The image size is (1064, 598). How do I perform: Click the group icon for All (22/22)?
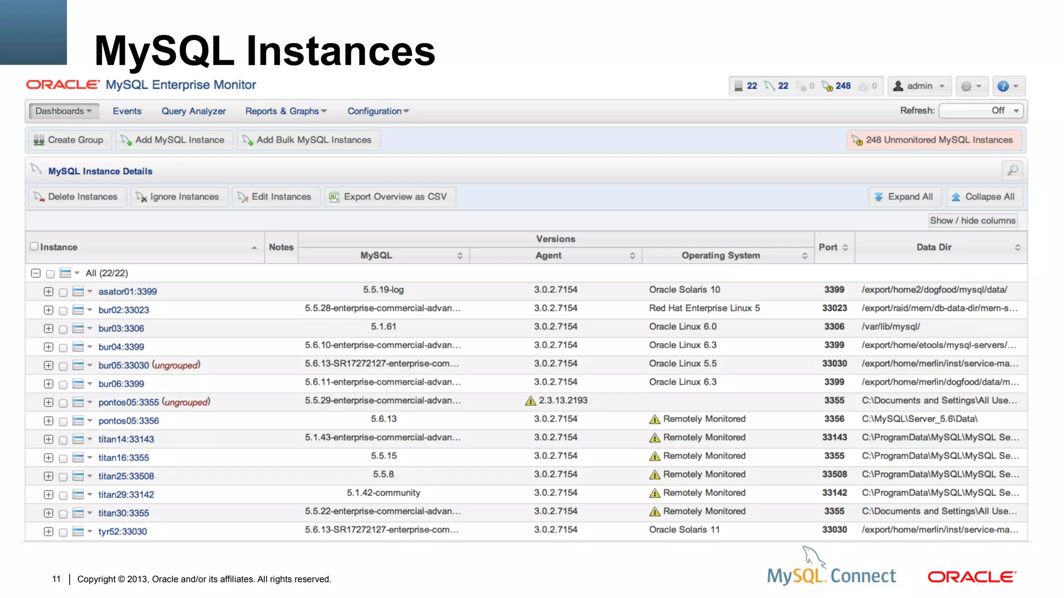click(x=65, y=273)
